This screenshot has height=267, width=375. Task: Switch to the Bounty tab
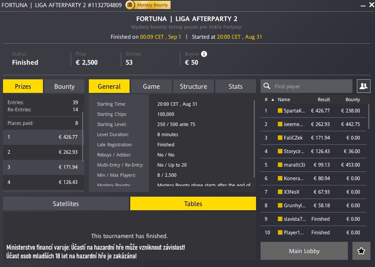64,86
